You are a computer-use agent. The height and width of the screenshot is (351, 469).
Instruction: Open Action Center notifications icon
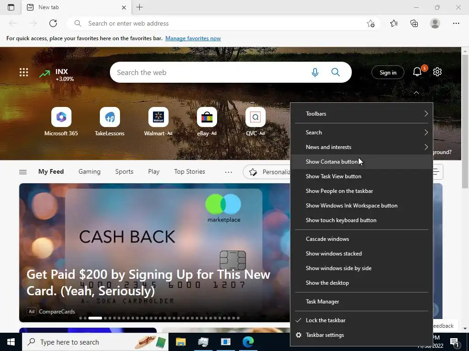[454, 342]
